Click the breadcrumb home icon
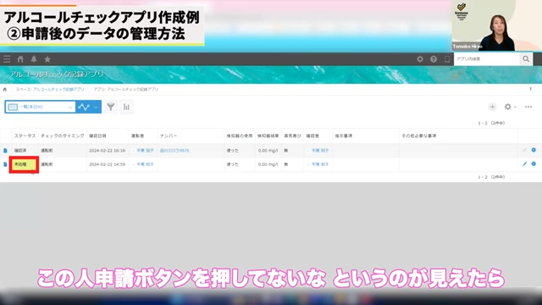 [x=5, y=90]
